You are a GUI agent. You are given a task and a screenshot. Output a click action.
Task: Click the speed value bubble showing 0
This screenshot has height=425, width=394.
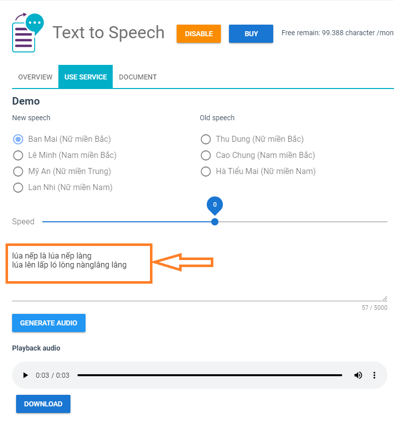(x=215, y=205)
